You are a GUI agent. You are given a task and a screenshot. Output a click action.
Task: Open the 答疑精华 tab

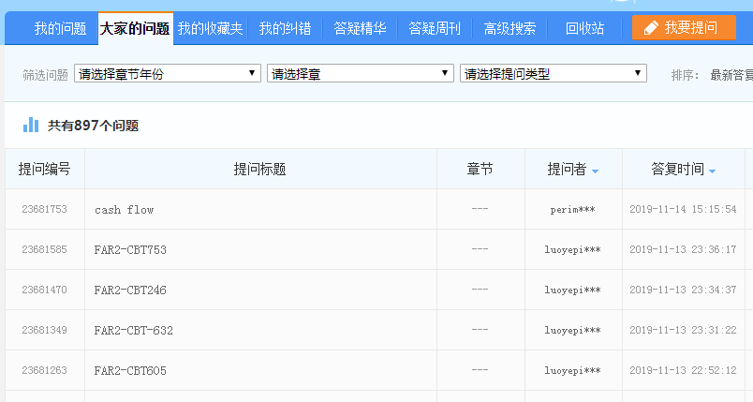(x=360, y=29)
